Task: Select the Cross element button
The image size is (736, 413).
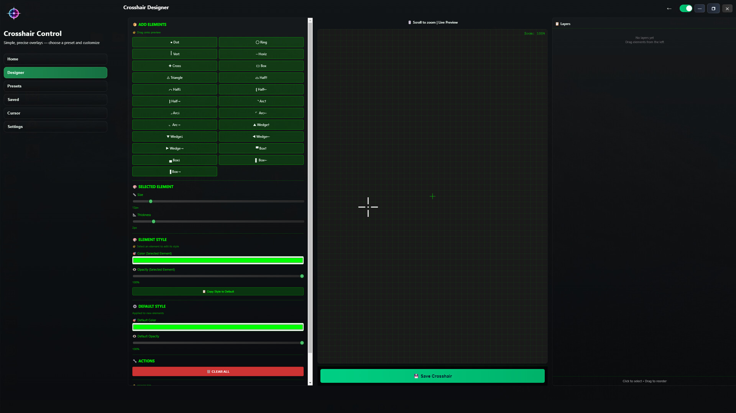Action: coord(174,66)
